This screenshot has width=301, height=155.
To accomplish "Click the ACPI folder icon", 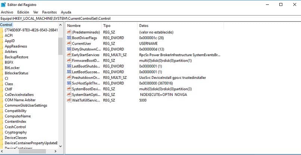I will tap(1, 35).
